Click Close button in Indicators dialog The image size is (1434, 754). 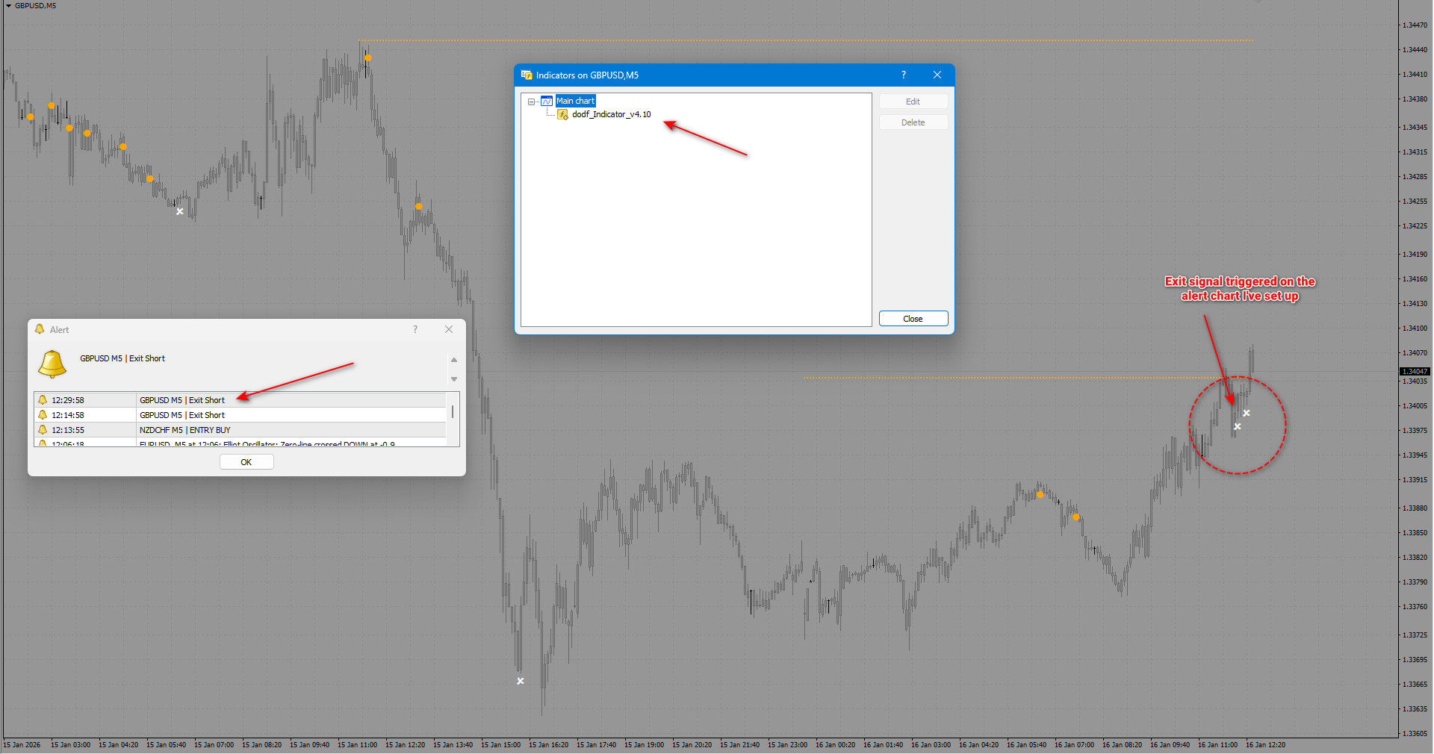pos(913,319)
